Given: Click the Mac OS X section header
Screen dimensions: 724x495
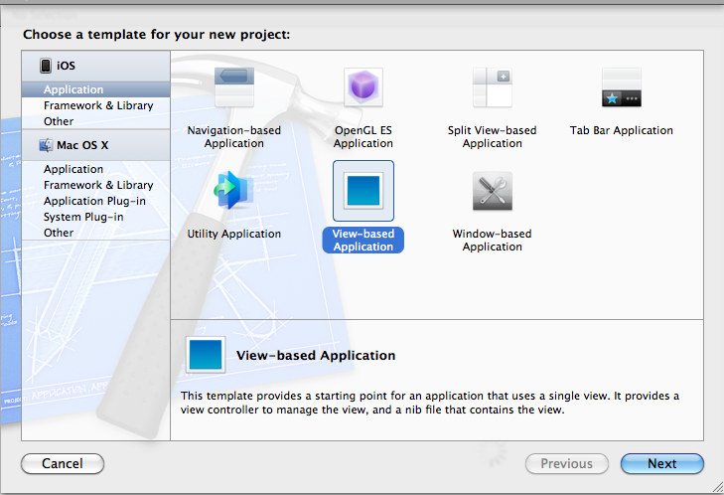Looking at the screenshot, I should pyautogui.click(x=96, y=145).
